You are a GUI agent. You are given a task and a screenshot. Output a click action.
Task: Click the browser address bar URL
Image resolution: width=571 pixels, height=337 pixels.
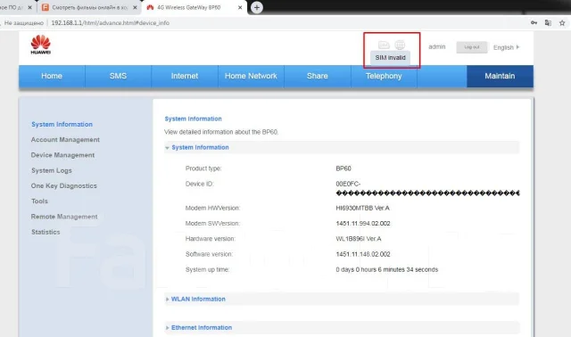tap(110, 22)
